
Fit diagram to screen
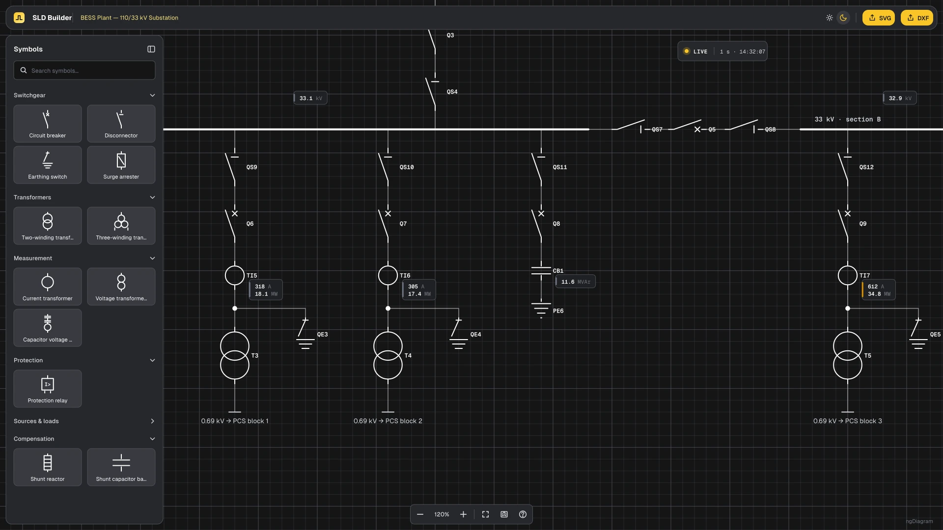click(x=485, y=514)
